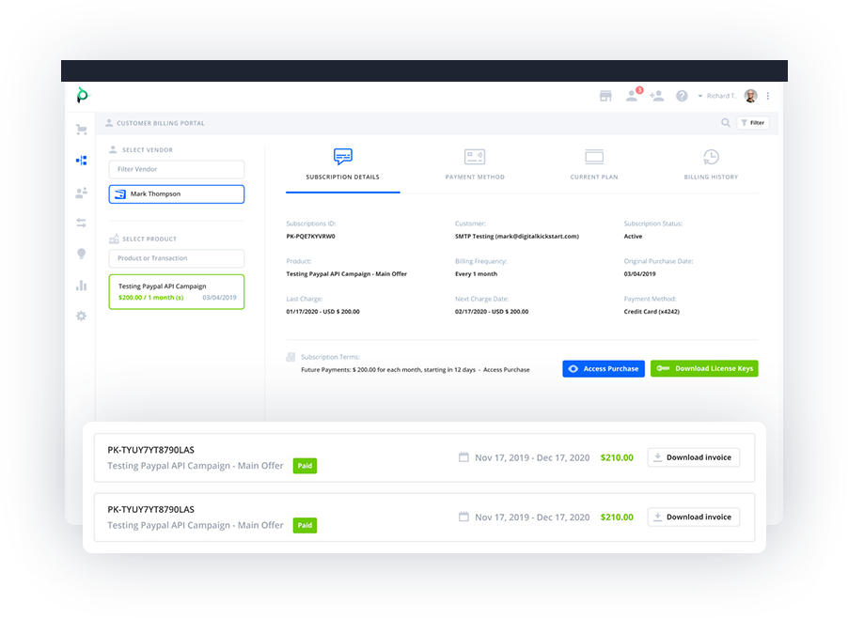Click the funnel flow sidebar icon
The height and width of the screenshot is (618, 848).
pyautogui.click(x=82, y=161)
